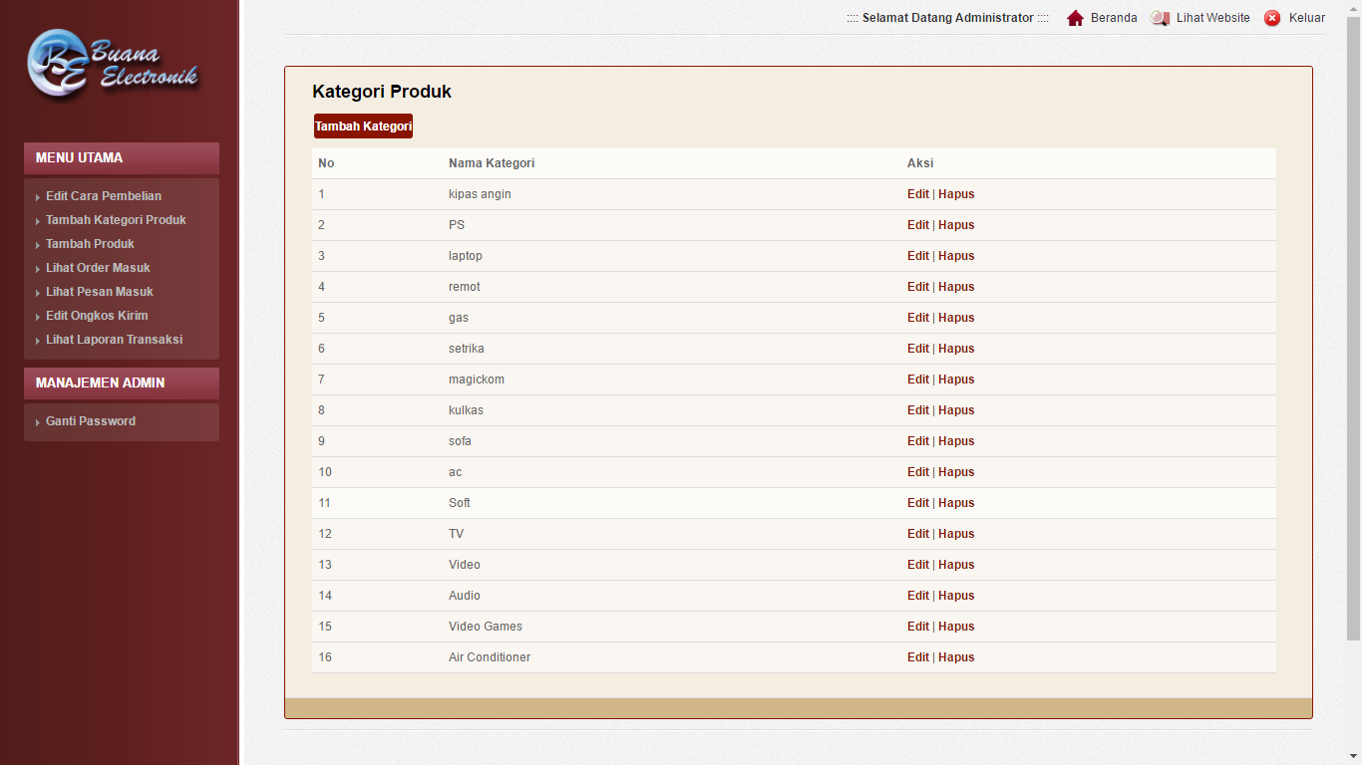Click the red Keluar logout icon
Viewport: 1362px width, 765px height.
1272,18
